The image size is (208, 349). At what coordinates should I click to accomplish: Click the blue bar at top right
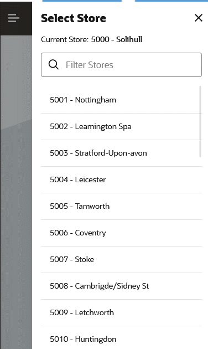click(x=171, y=1)
